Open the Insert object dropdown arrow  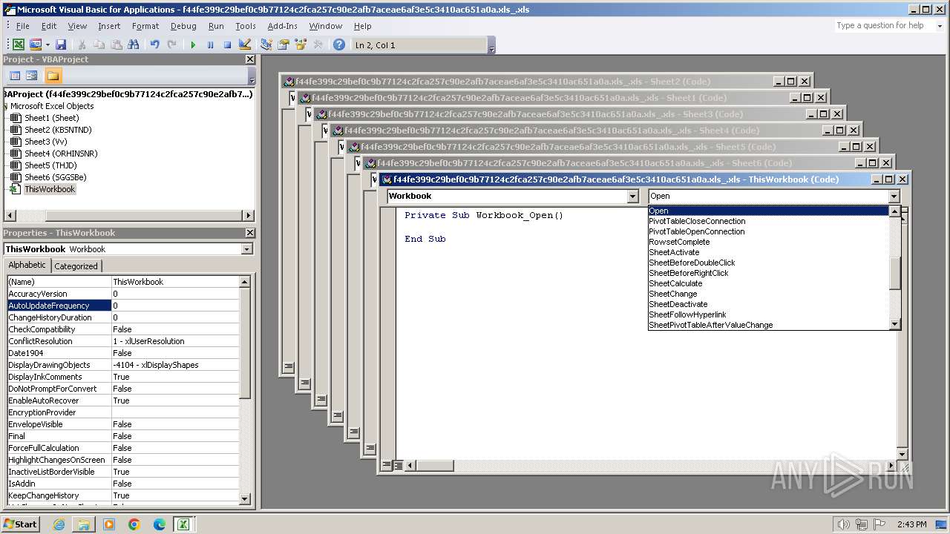click(47, 45)
